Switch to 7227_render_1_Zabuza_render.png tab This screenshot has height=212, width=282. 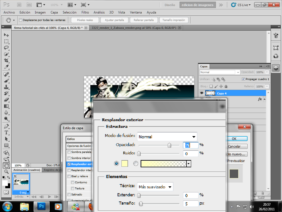point(134,28)
